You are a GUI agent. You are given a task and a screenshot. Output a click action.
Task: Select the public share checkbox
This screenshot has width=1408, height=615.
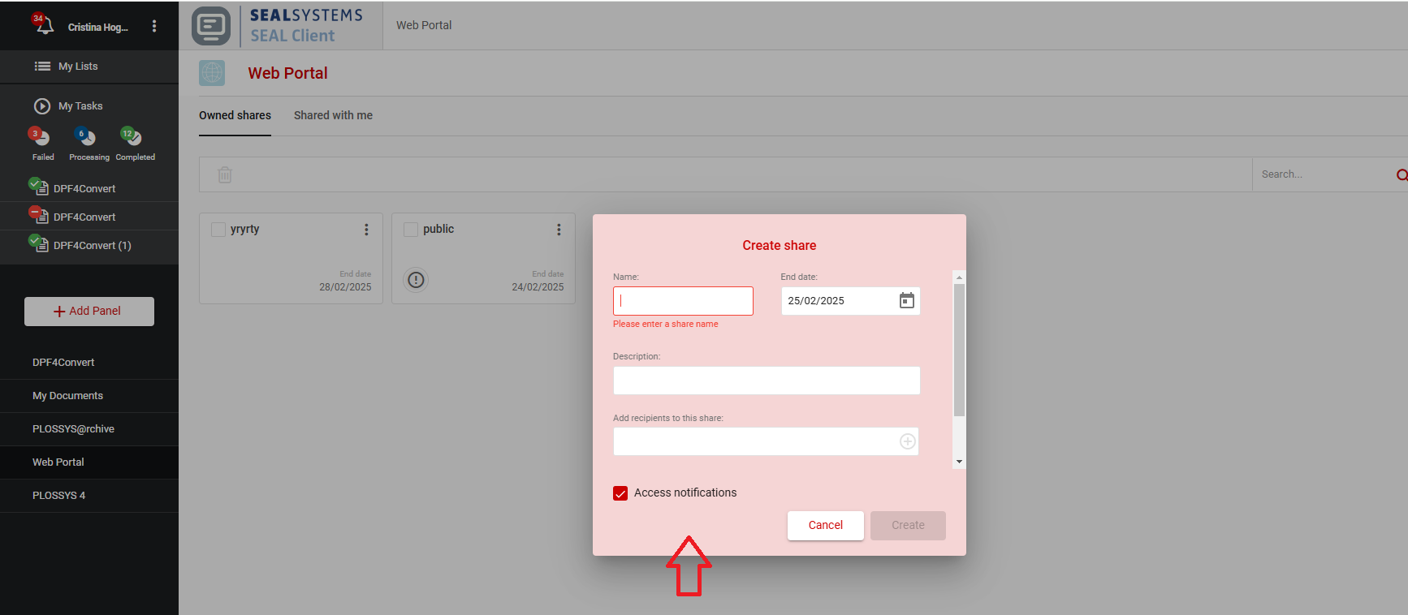[411, 230]
